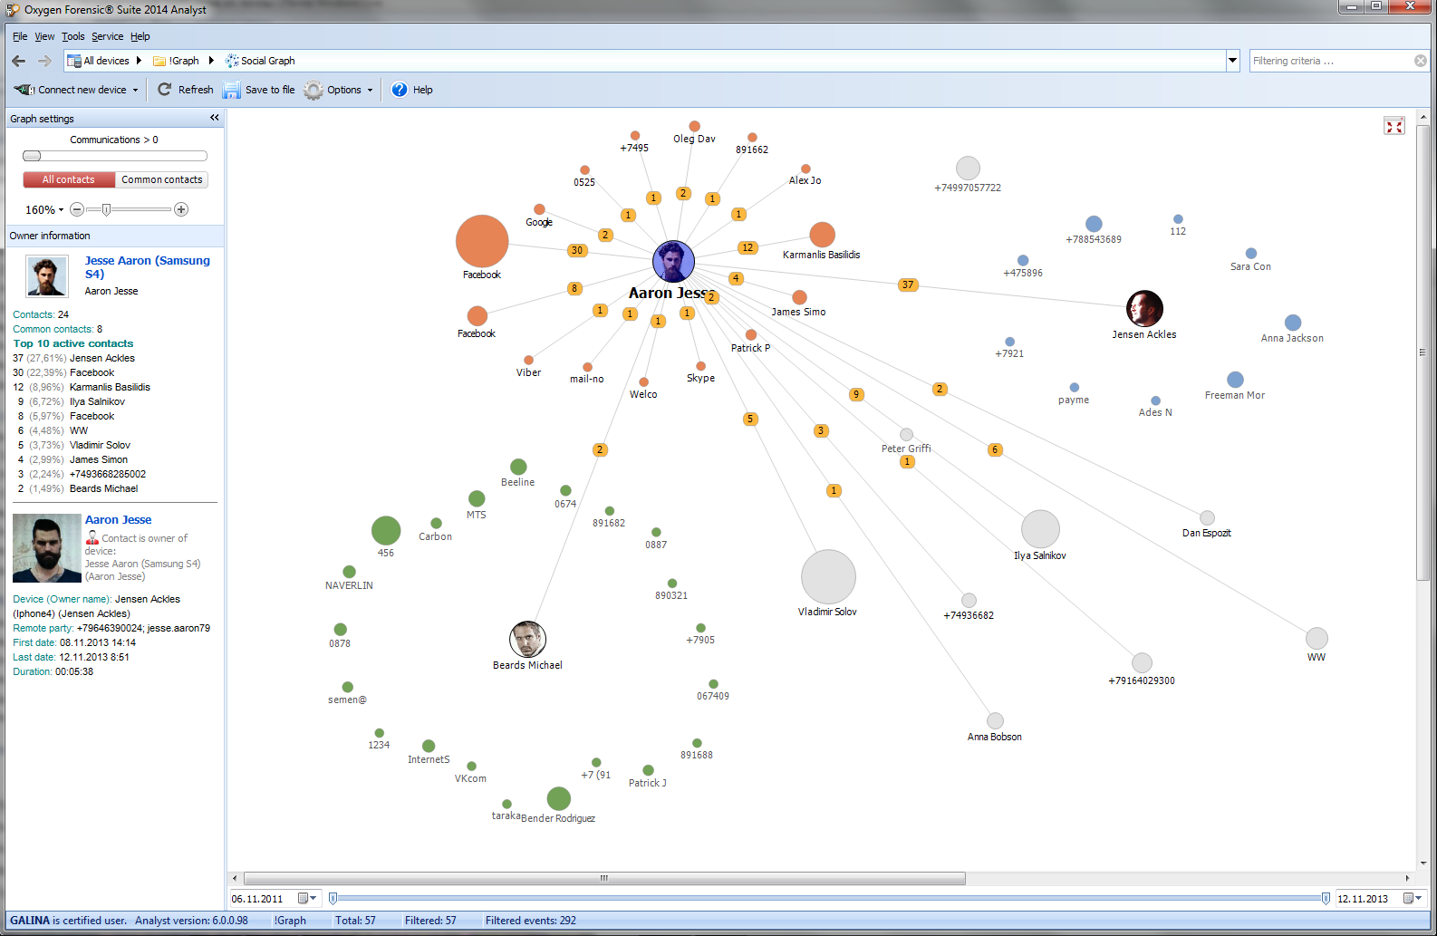Screen dimensions: 1437x936
Task: Select the Ilya Salnikov node
Action: click(1040, 529)
